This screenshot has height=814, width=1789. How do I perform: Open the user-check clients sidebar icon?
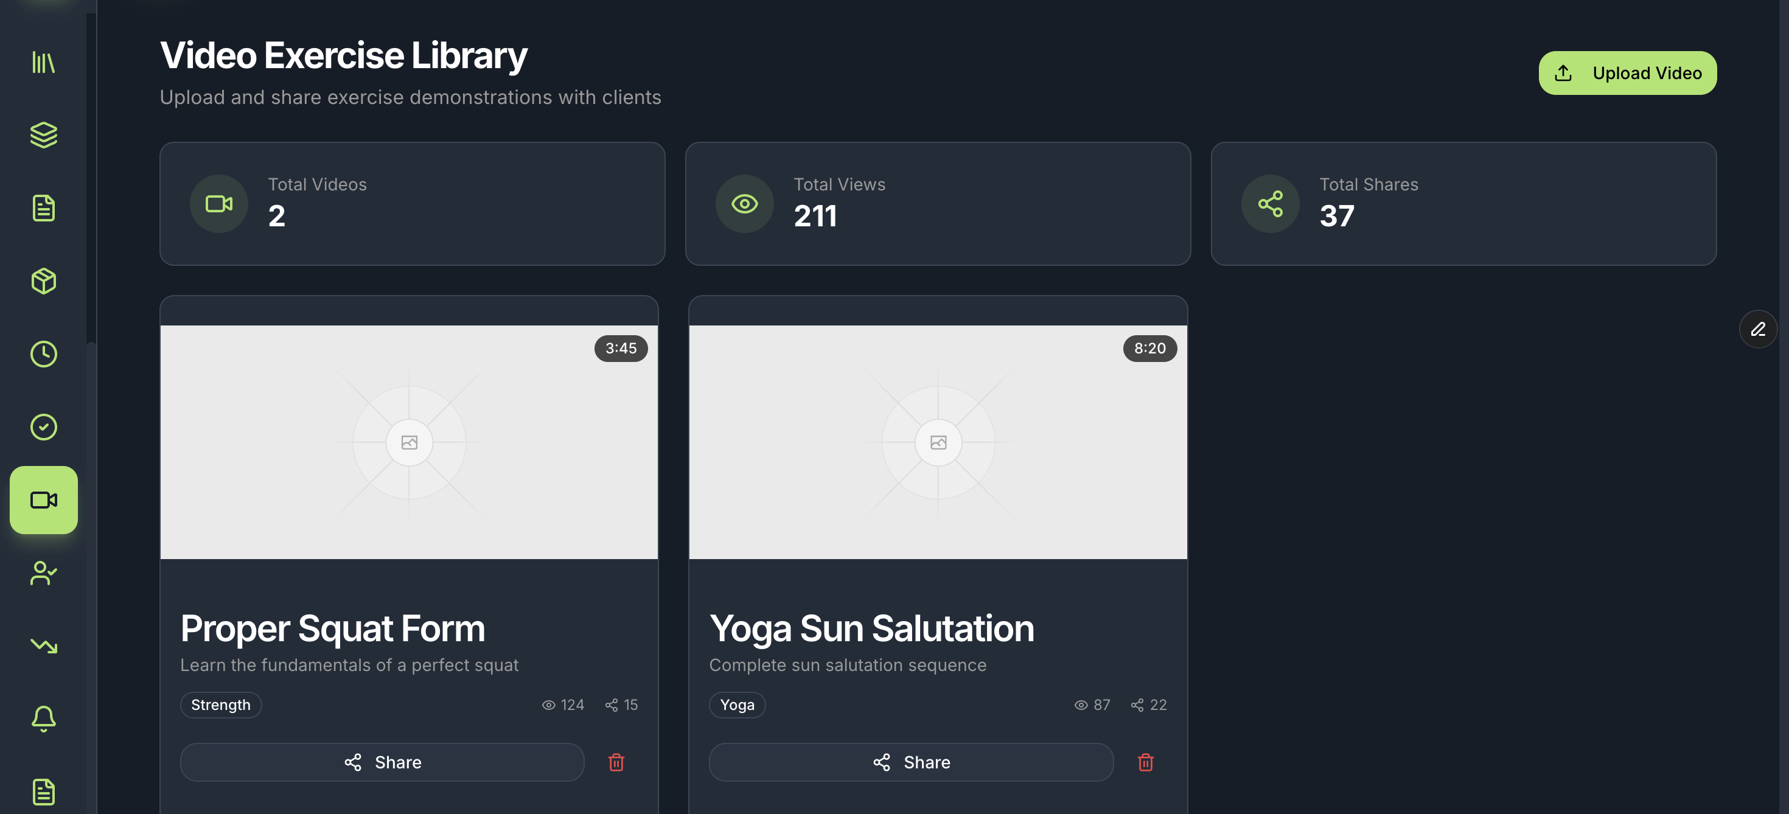coord(43,573)
